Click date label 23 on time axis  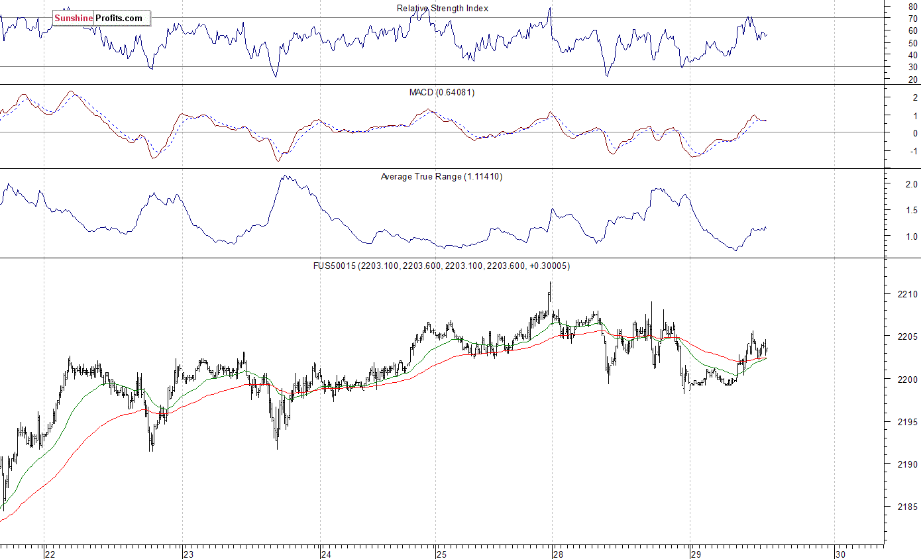click(x=189, y=554)
